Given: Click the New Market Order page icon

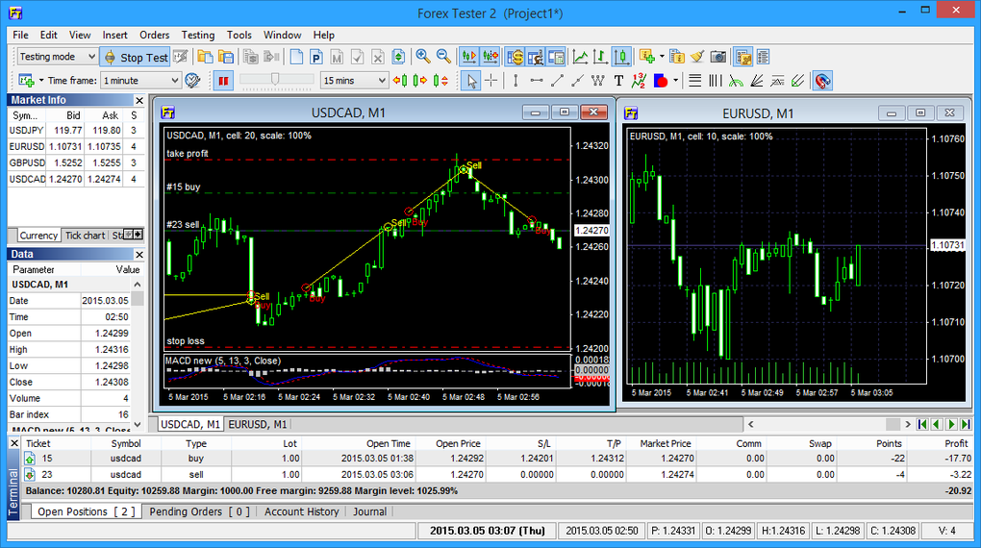Looking at the screenshot, I should tap(296, 57).
